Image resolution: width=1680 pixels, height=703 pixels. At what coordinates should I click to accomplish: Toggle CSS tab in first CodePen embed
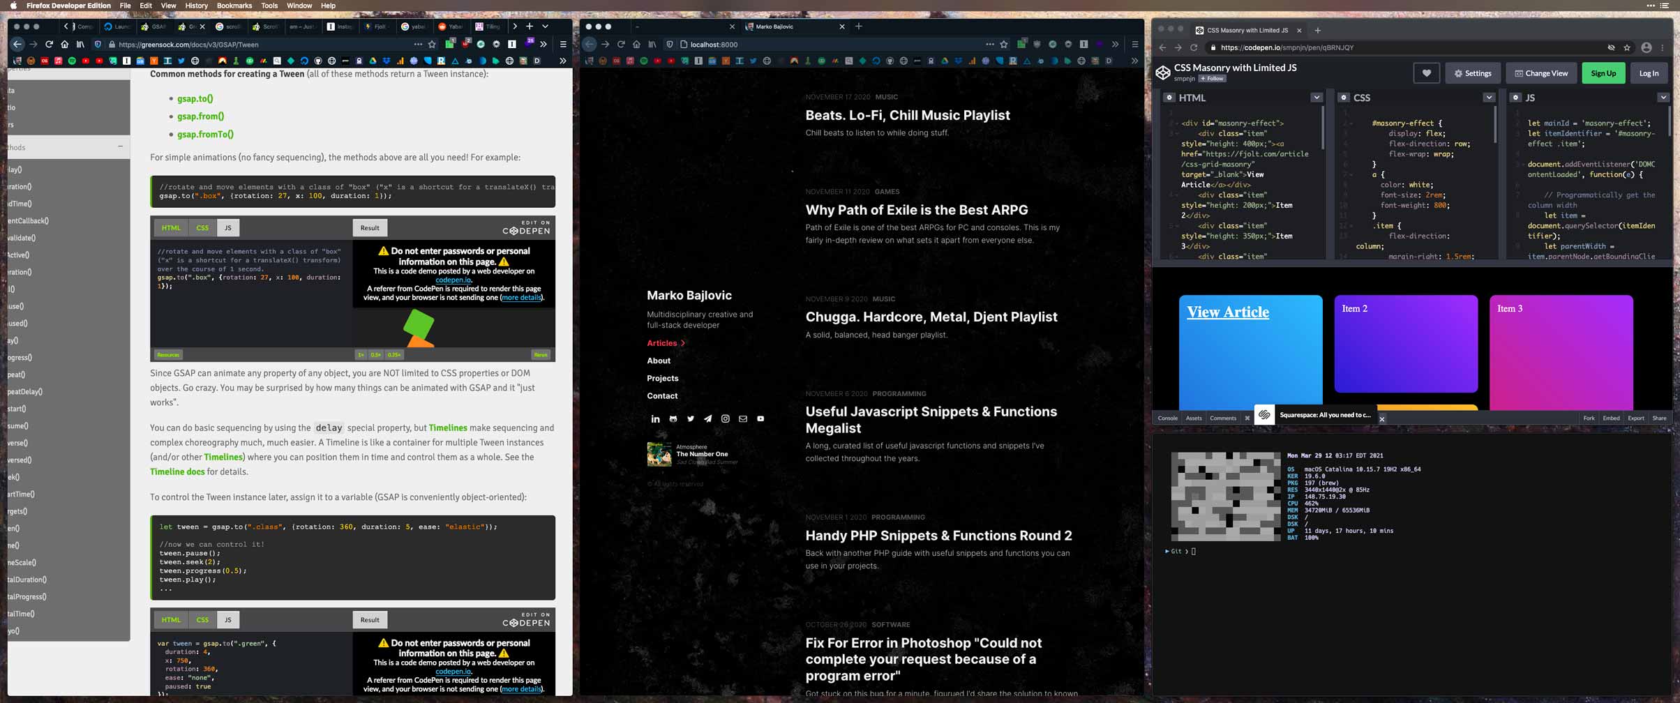point(202,227)
